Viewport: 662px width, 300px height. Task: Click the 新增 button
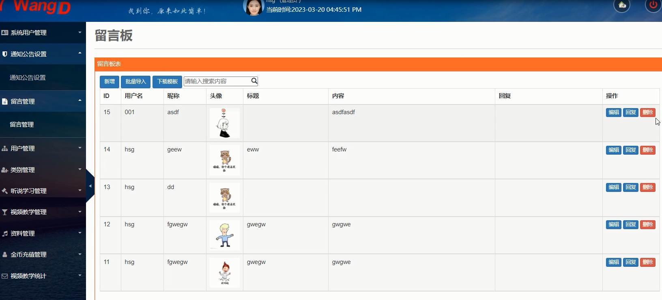point(110,82)
